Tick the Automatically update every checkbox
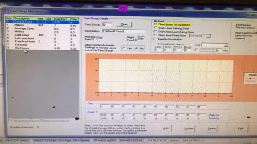The height and width of the screenshot is (144, 257). 196,50
